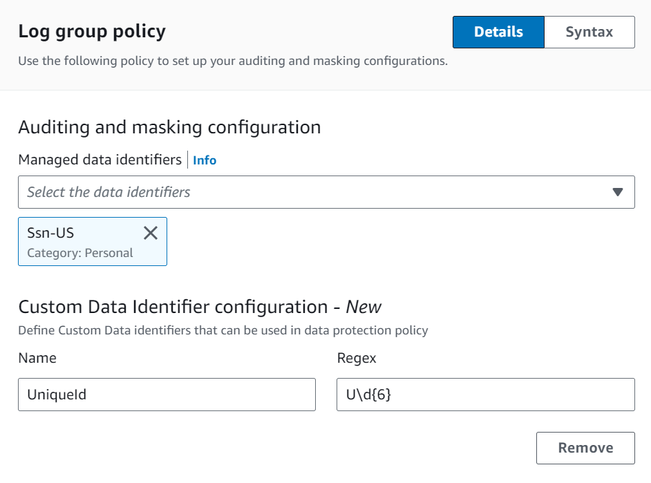Click the Auditing and masking configuration heading
The image size is (651, 483).
(169, 127)
